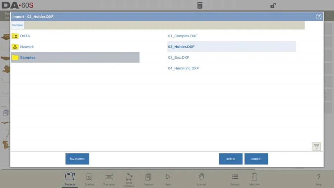
Task: Open help for the Import dialog
Action: [319, 17]
